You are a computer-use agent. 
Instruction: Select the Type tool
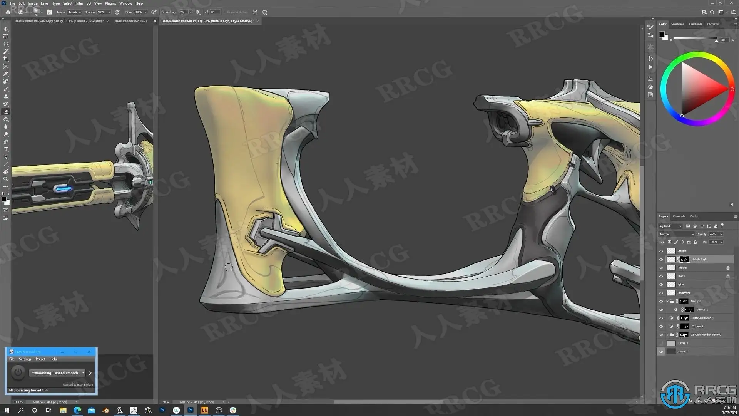coord(6,149)
